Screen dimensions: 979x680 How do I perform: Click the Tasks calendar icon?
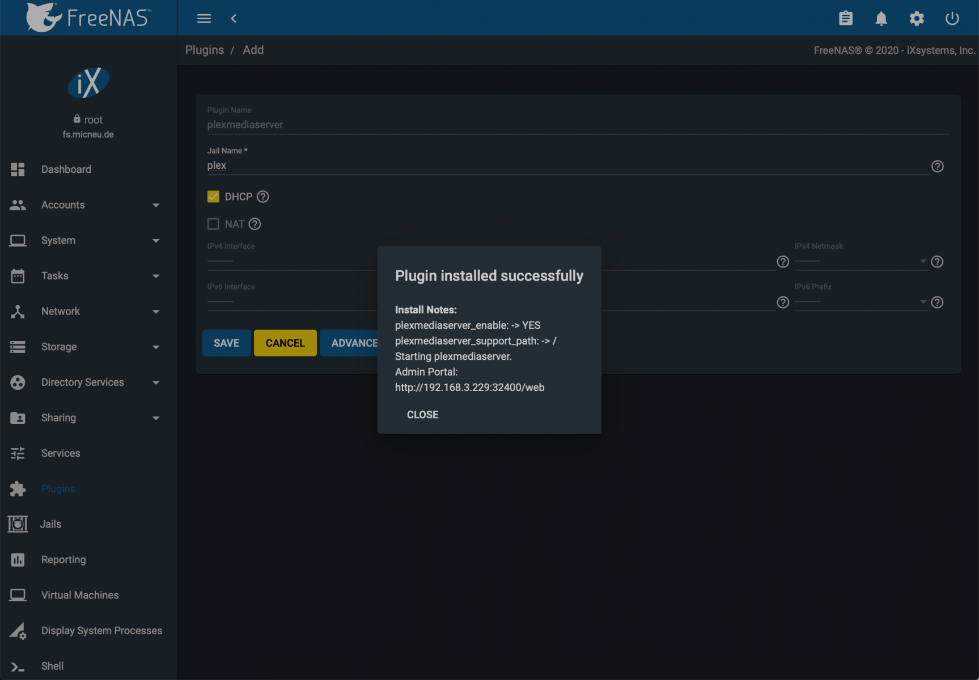click(18, 276)
